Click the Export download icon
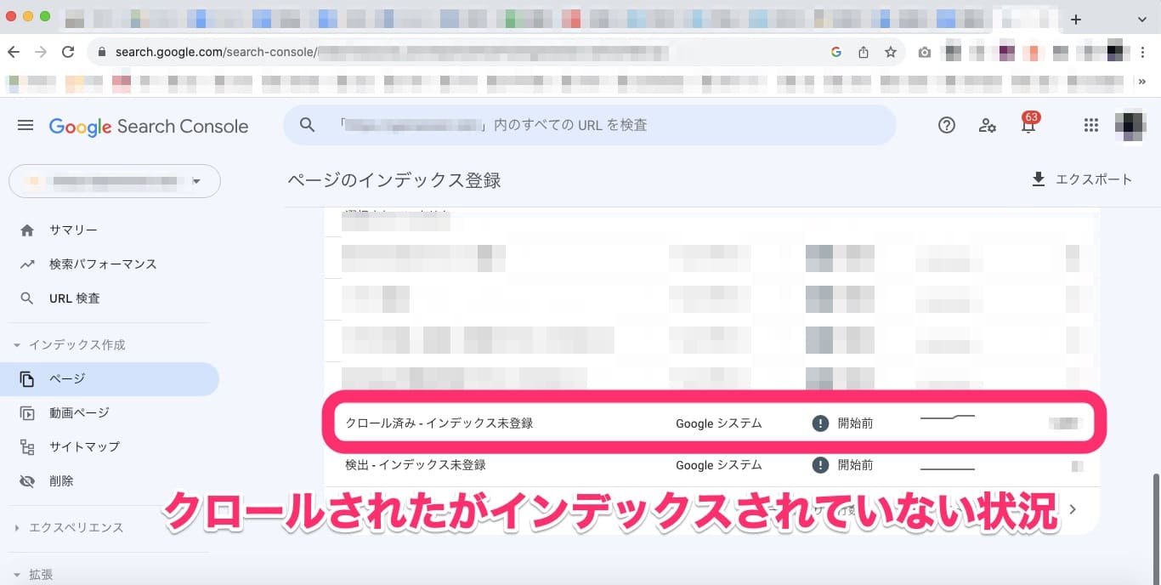The image size is (1161, 585). point(1038,179)
